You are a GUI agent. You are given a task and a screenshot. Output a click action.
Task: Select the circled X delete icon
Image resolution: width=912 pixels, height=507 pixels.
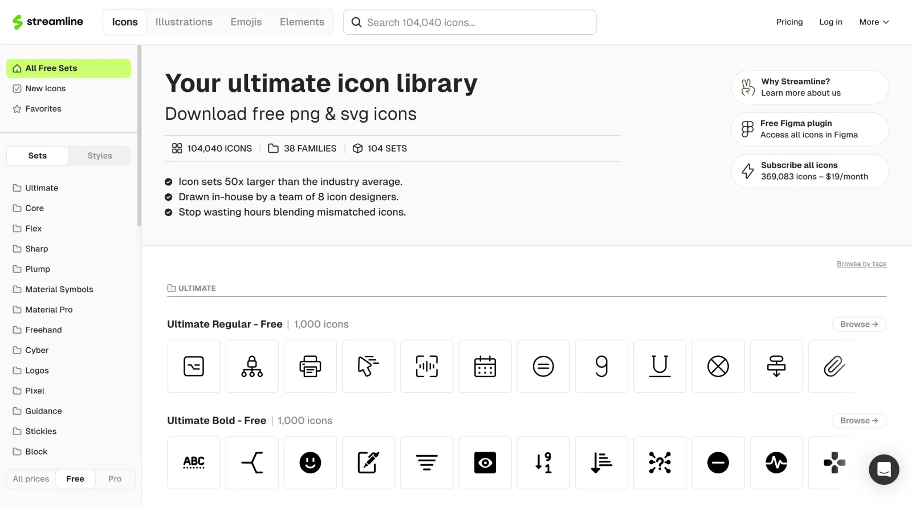[x=718, y=366]
